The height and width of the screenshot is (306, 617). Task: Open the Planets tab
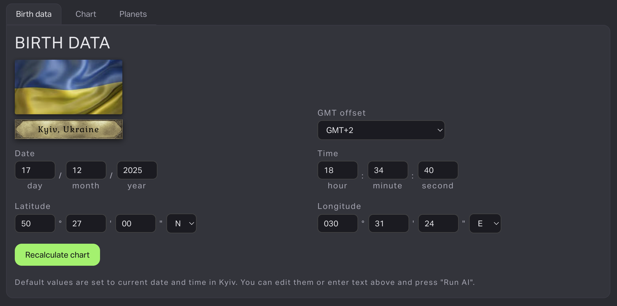133,14
